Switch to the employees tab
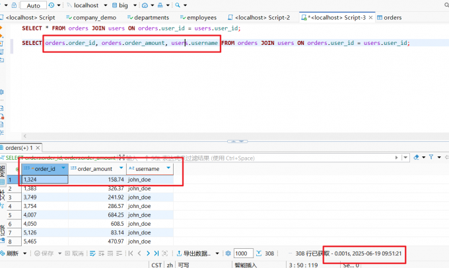Viewport: 449px width, 268px height. (x=199, y=17)
